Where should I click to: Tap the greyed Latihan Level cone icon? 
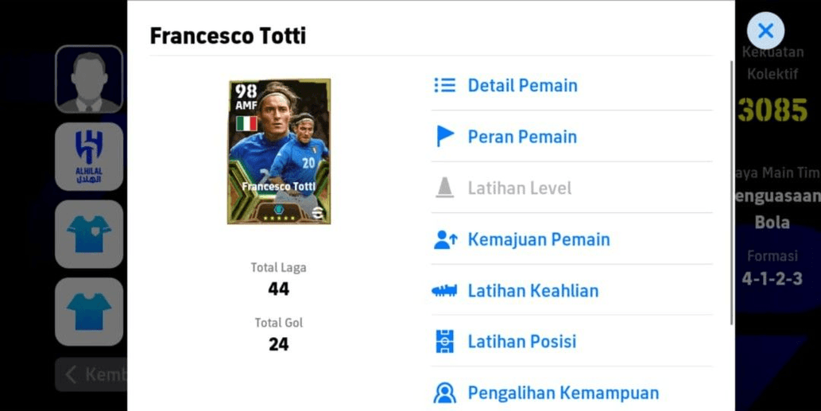(445, 188)
